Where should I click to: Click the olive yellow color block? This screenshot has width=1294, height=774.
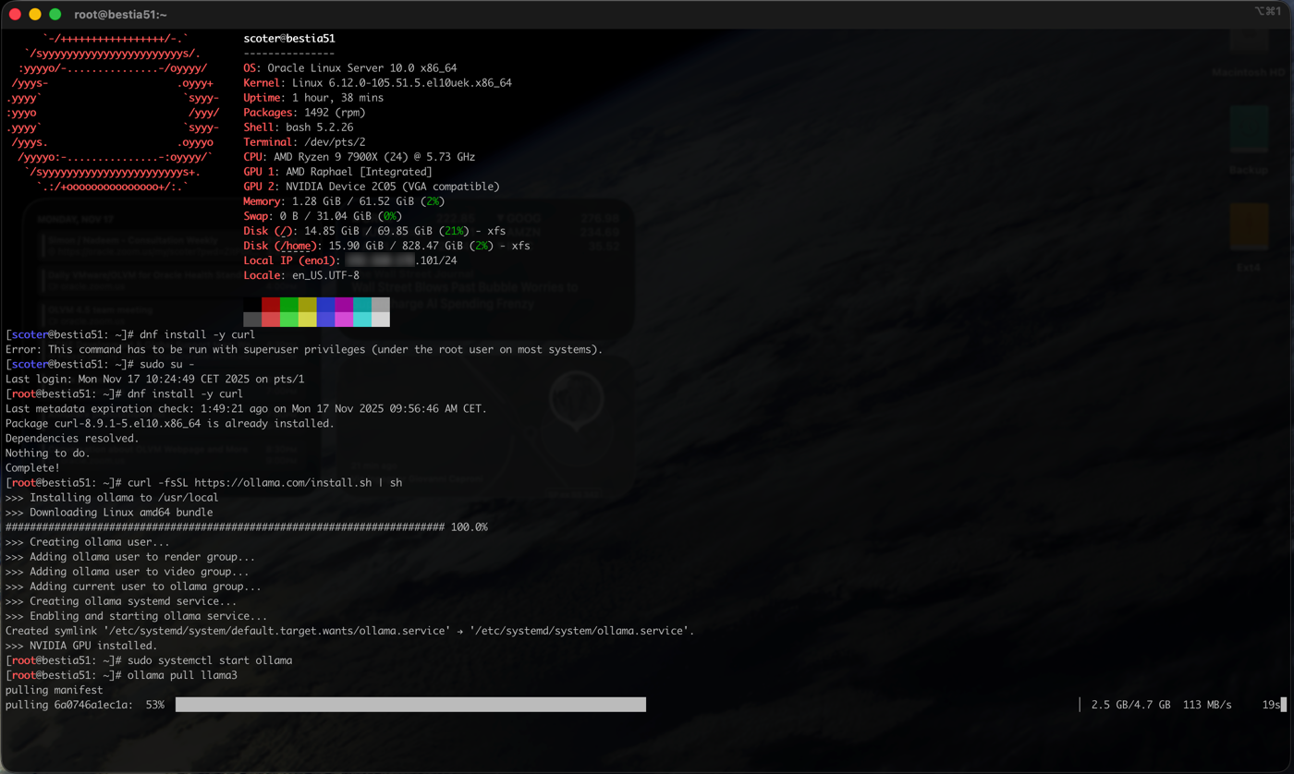tap(308, 305)
